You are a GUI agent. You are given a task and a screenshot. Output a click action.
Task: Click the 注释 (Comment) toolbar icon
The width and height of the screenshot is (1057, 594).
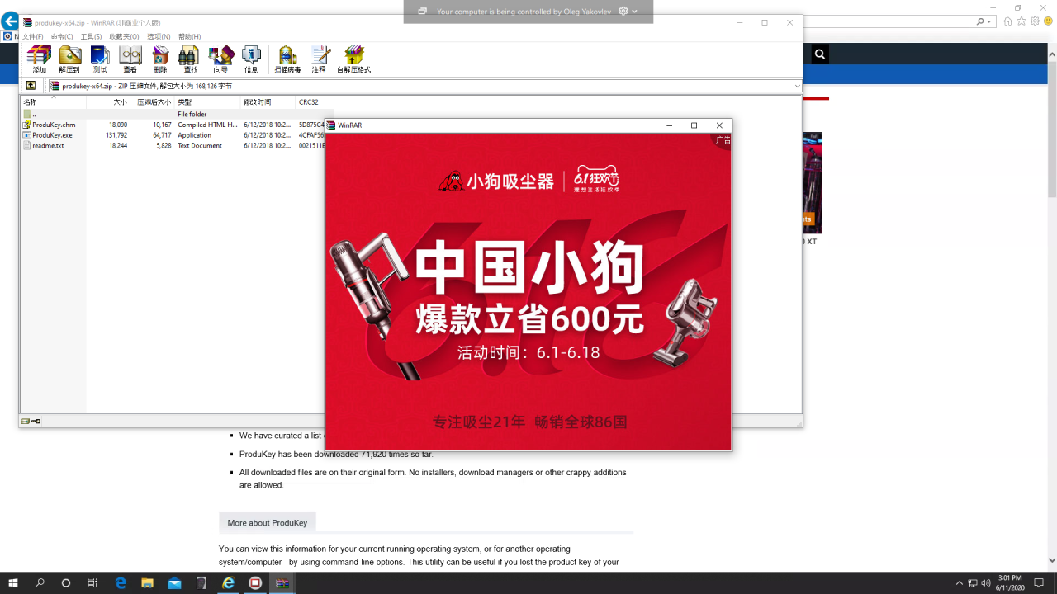click(319, 59)
